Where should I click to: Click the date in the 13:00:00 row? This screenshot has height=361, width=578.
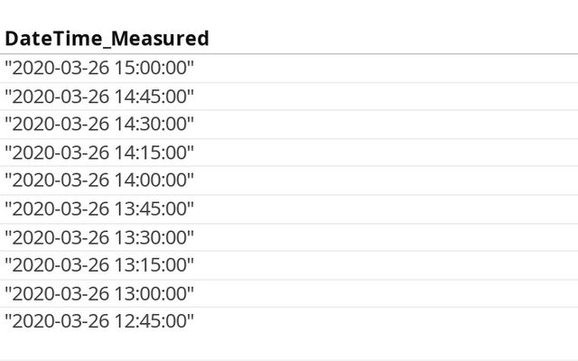61,293
